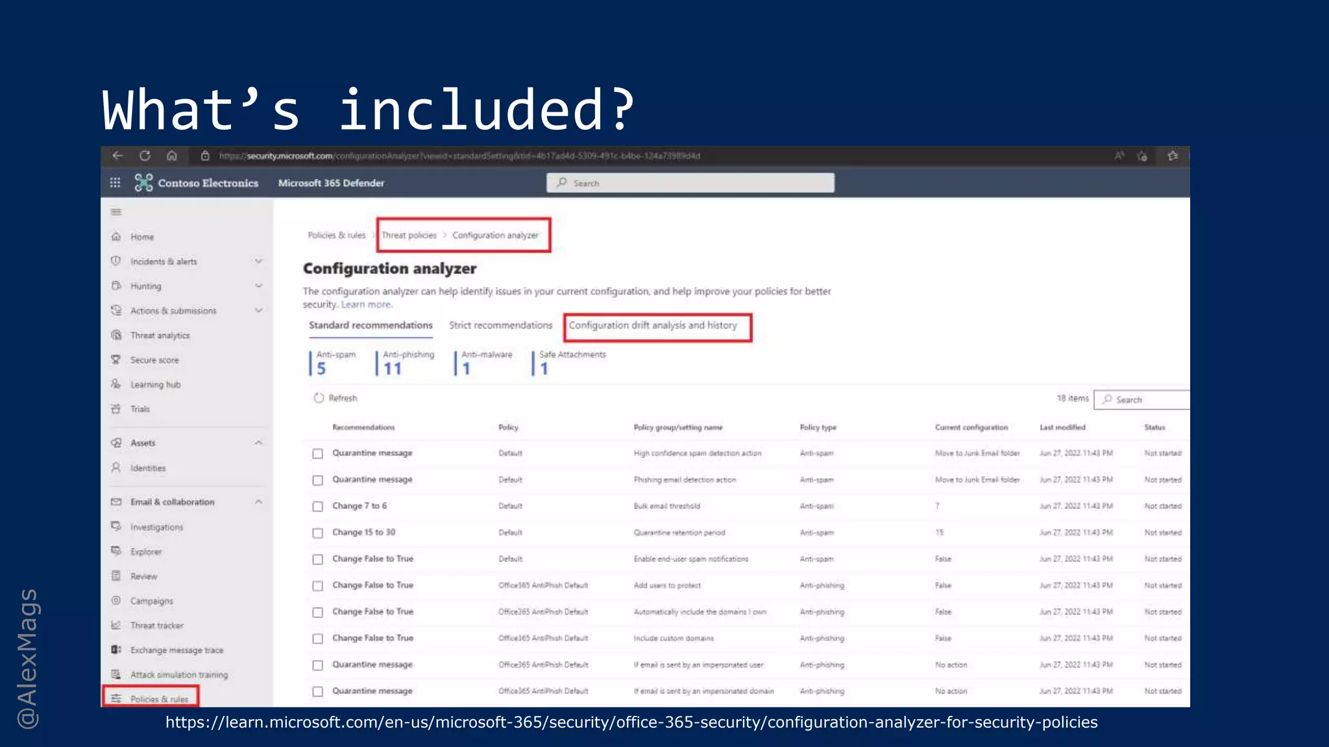The image size is (1329, 747).
Task: Open the app launcher waffle icon
Action: tap(116, 183)
